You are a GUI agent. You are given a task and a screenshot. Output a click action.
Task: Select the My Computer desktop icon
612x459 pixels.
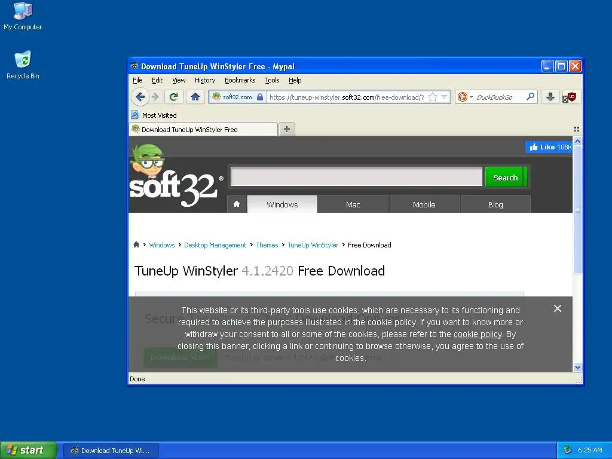tap(23, 16)
